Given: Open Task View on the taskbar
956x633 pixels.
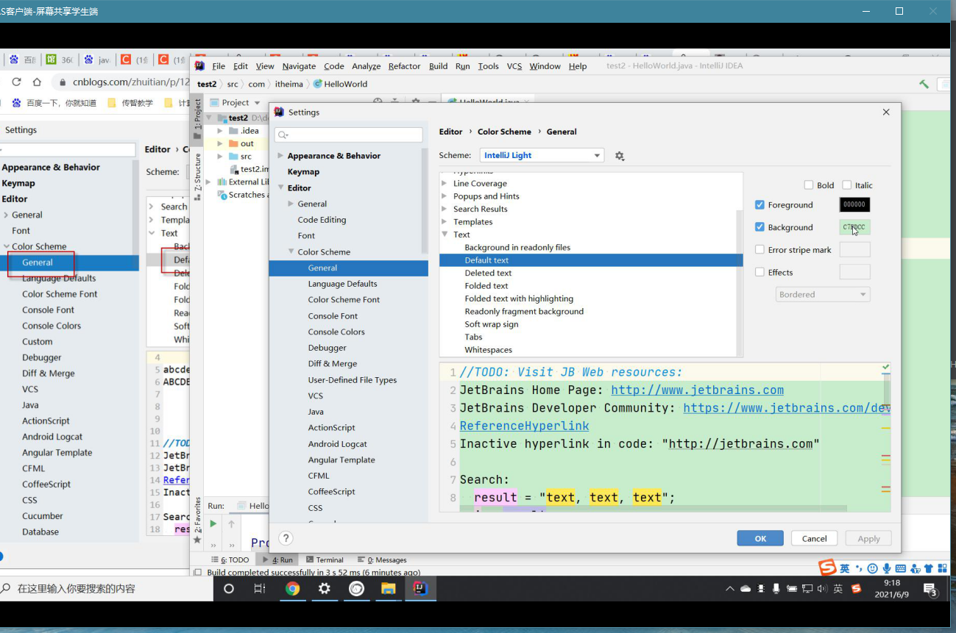Looking at the screenshot, I should 260,588.
